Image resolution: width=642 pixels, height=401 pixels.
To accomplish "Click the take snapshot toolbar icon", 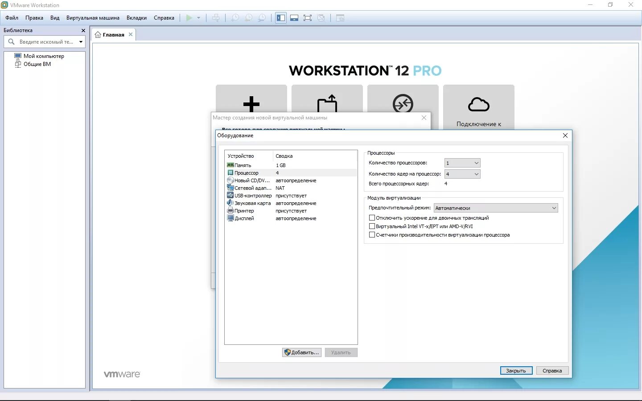I will click(234, 18).
